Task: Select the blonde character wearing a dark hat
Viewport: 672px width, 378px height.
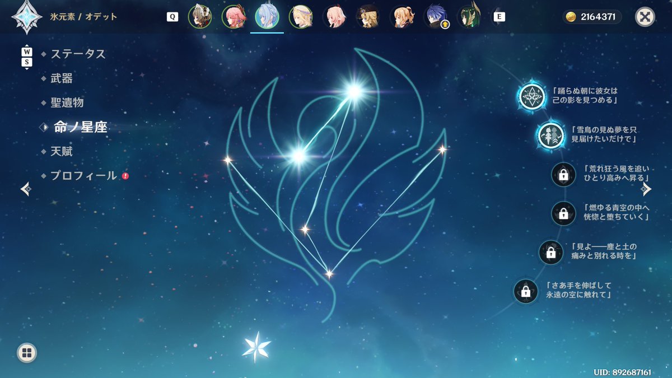Action: [x=368, y=17]
